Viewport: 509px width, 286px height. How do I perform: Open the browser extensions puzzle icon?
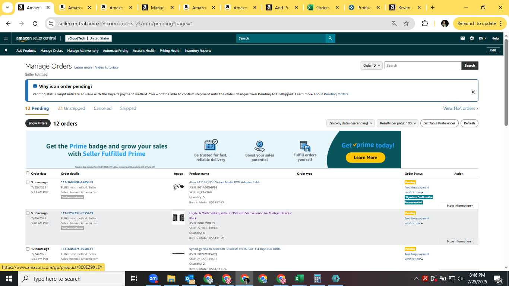[425, 23]
